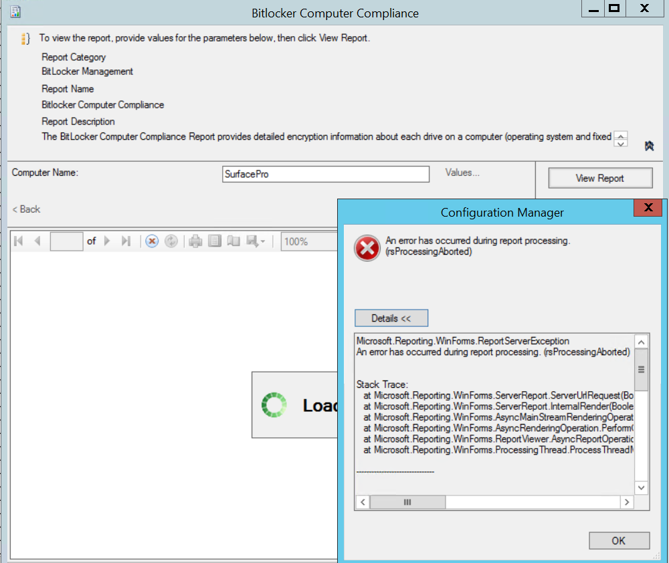
Task: Click the InternalRender stack trace line
Action: (x=498, y=407)
